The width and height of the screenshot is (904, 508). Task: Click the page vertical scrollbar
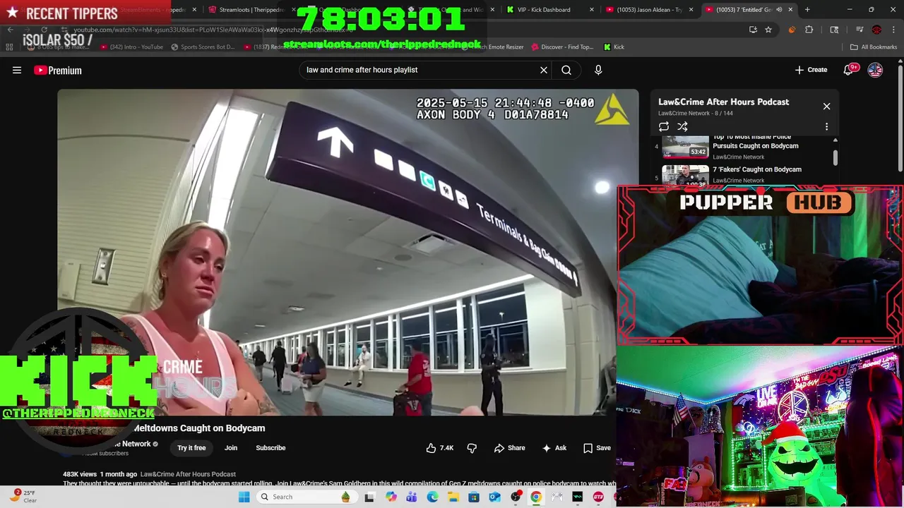[x=900, y=120]
